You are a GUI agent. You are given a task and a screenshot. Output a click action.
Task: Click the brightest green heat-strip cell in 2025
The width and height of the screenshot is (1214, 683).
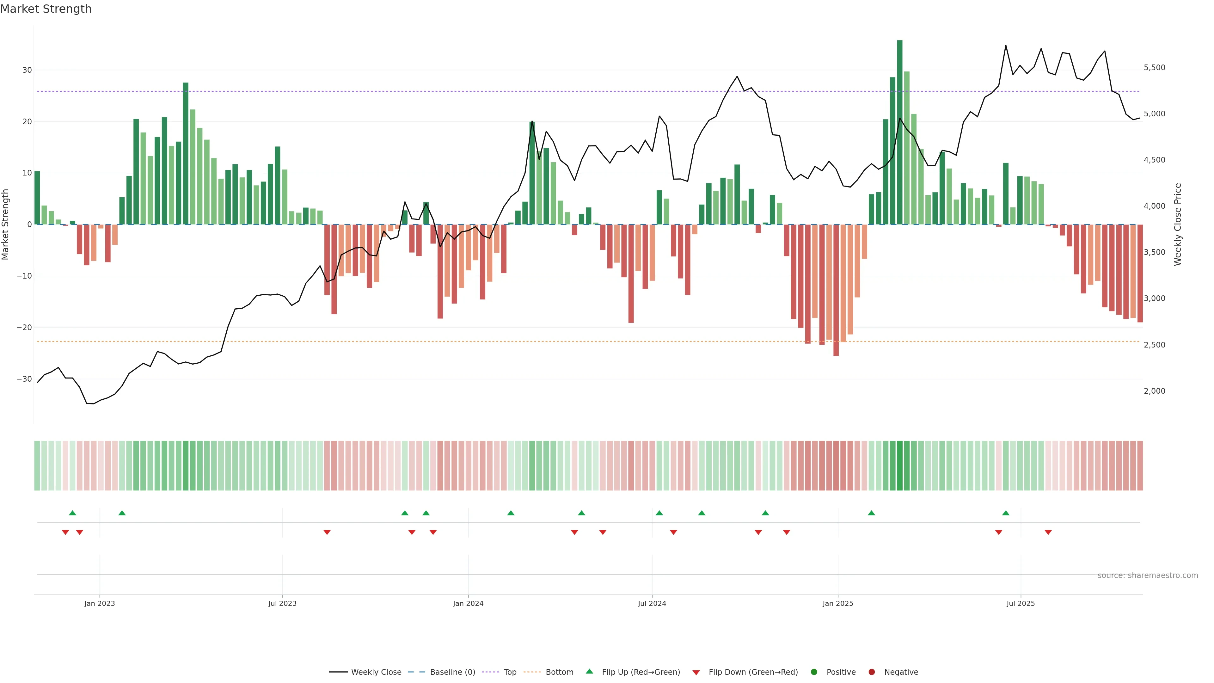tap(900, 466)
